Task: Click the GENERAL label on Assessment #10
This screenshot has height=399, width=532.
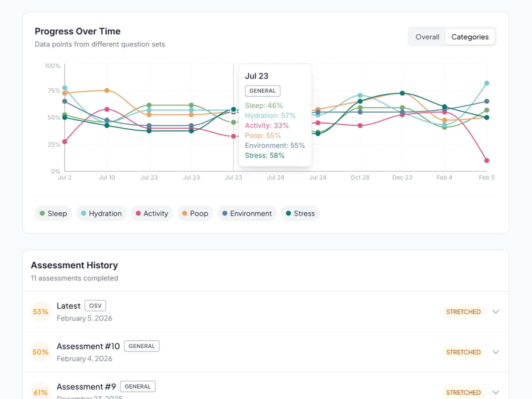Action: (x=142, y=346)
